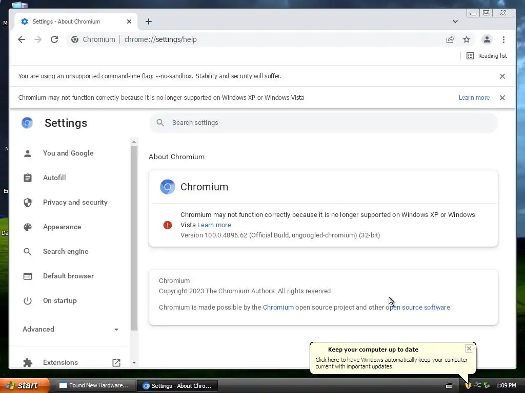Viewport: 525px width, 393px height.
Task: Open the Autofill settings section
Action: pyautogui.click(x=54, y=178)
